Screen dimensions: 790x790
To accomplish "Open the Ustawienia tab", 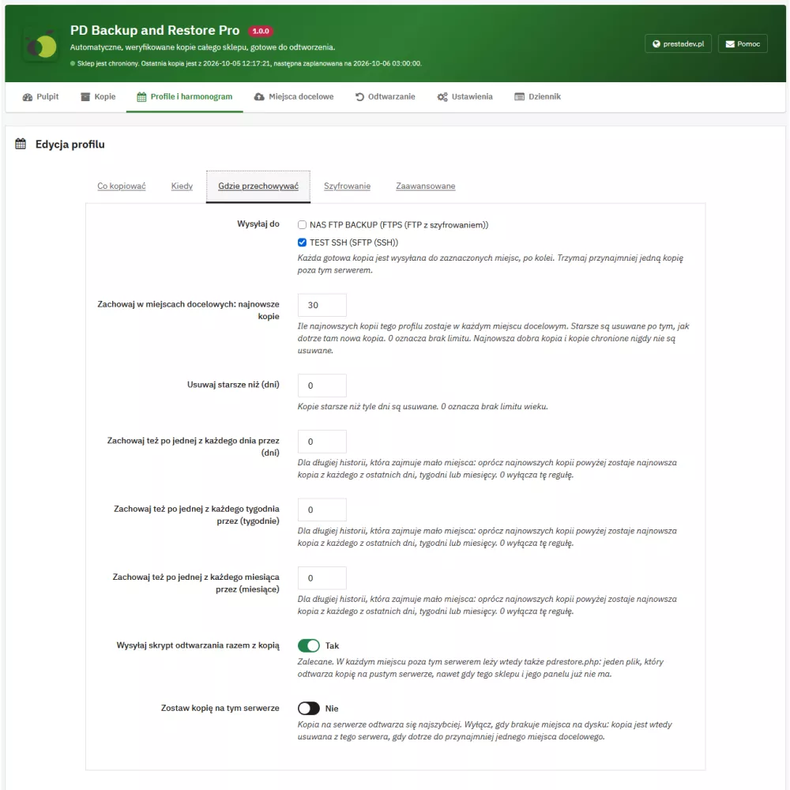I will click(465, 96).
